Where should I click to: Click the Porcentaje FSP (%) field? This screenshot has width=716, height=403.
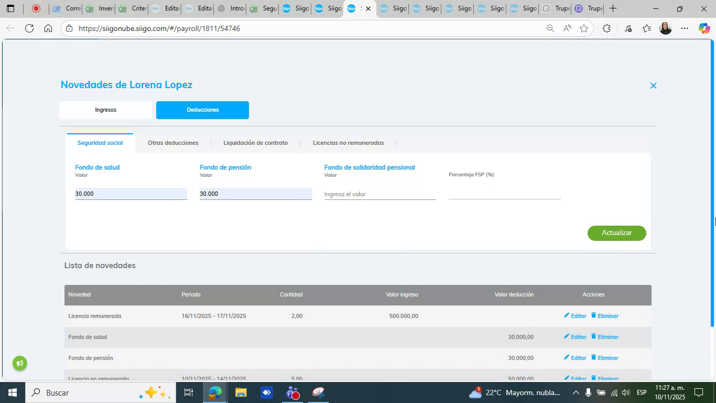505,193
